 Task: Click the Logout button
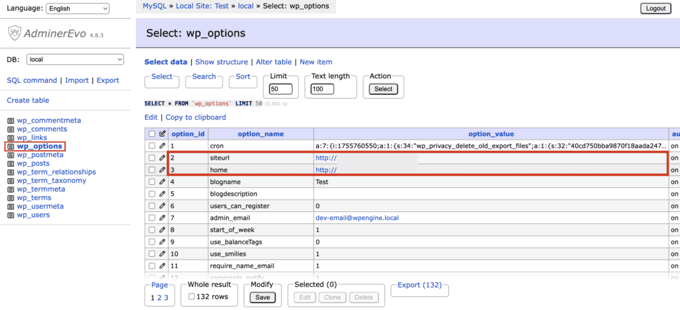tap(655, 8)
